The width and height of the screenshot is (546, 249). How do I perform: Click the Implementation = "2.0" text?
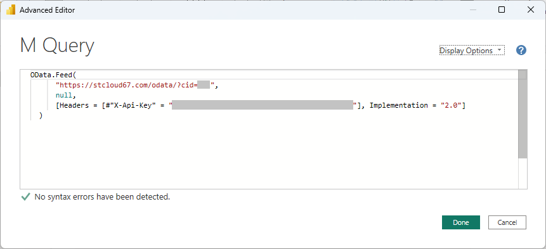(x=415, y=105)
